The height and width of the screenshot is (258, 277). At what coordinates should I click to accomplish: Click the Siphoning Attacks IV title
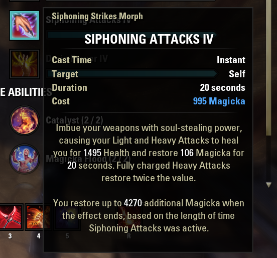[x=149, y=39]
